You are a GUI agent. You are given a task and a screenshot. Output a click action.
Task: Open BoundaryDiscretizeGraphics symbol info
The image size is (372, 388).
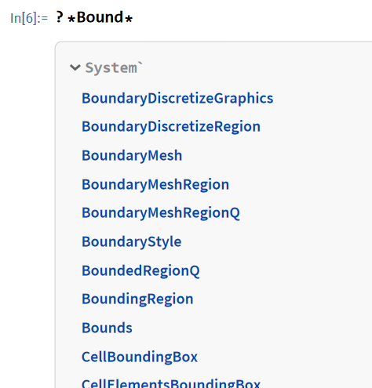coord(177,99)
